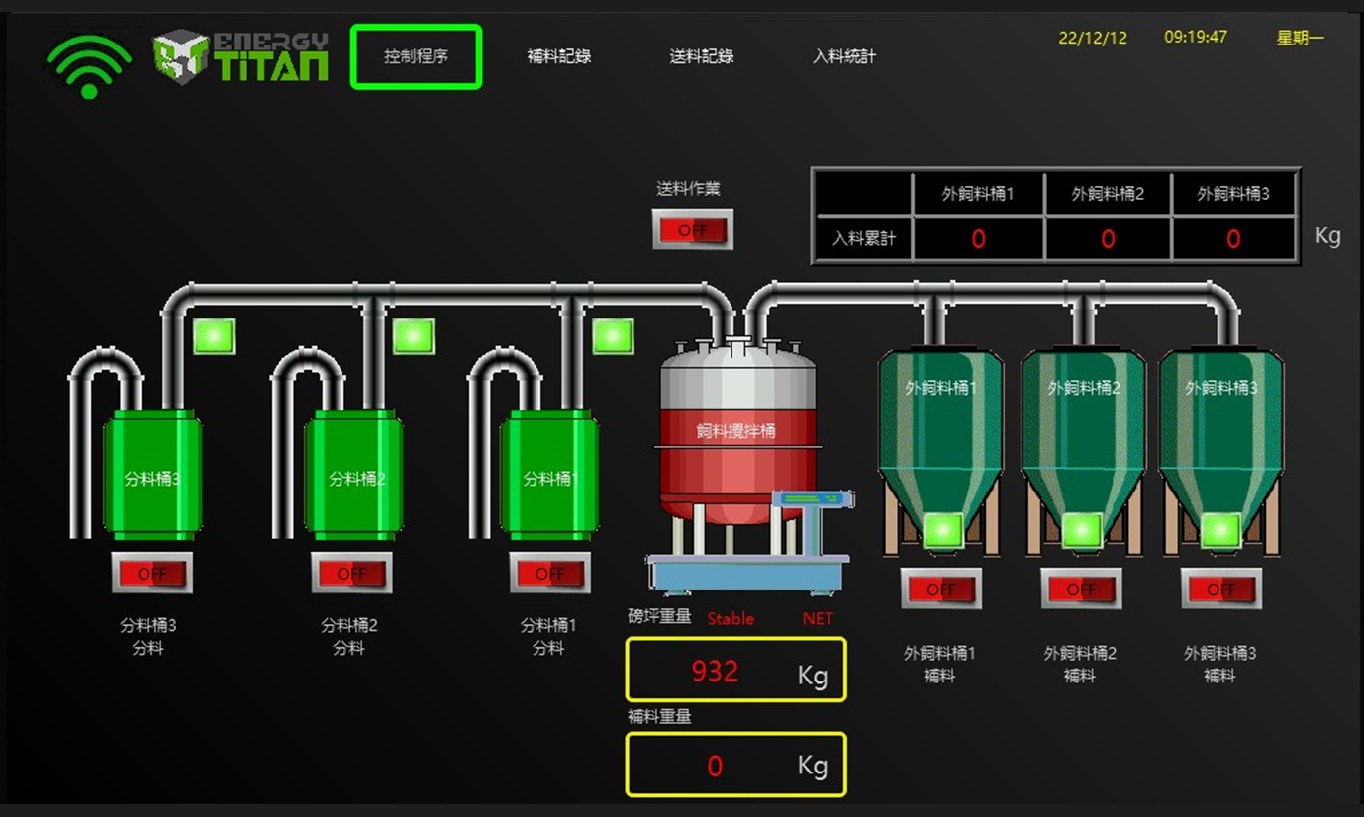Open the 送料記錄 tab
This screenshot has height=817, width=1364.
click(702, 56)
